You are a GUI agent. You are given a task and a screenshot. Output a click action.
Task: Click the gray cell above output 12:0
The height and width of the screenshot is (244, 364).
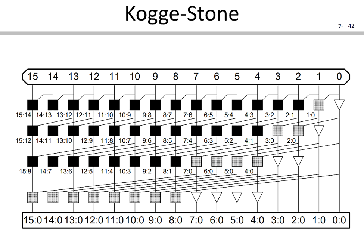(94, 197)
